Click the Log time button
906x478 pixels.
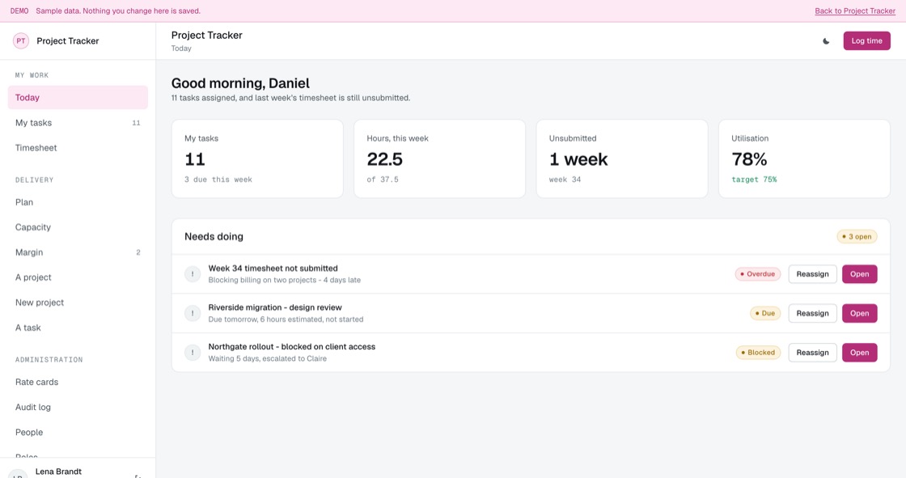click(x=866, y=41)
